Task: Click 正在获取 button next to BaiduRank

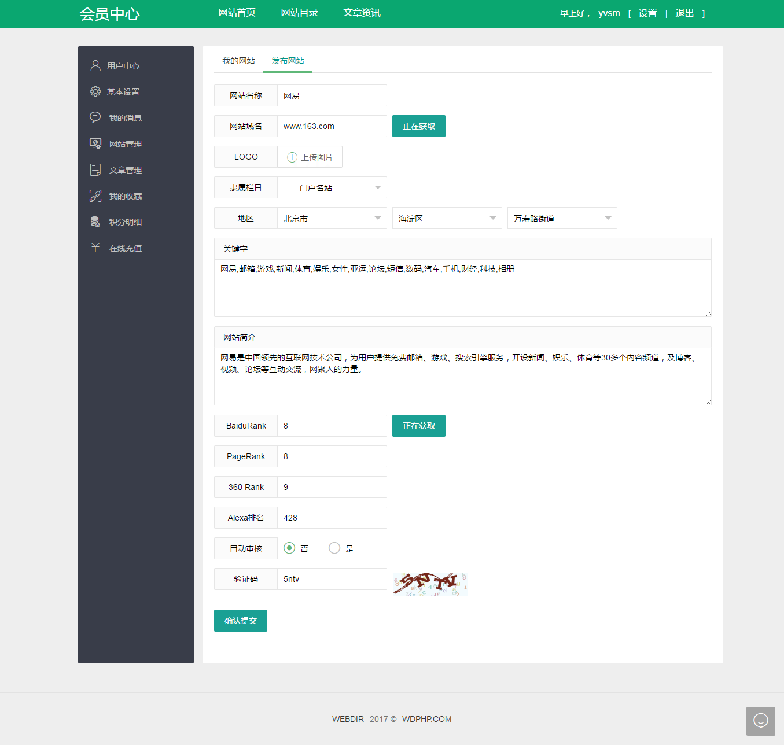Action: (419, 426)
